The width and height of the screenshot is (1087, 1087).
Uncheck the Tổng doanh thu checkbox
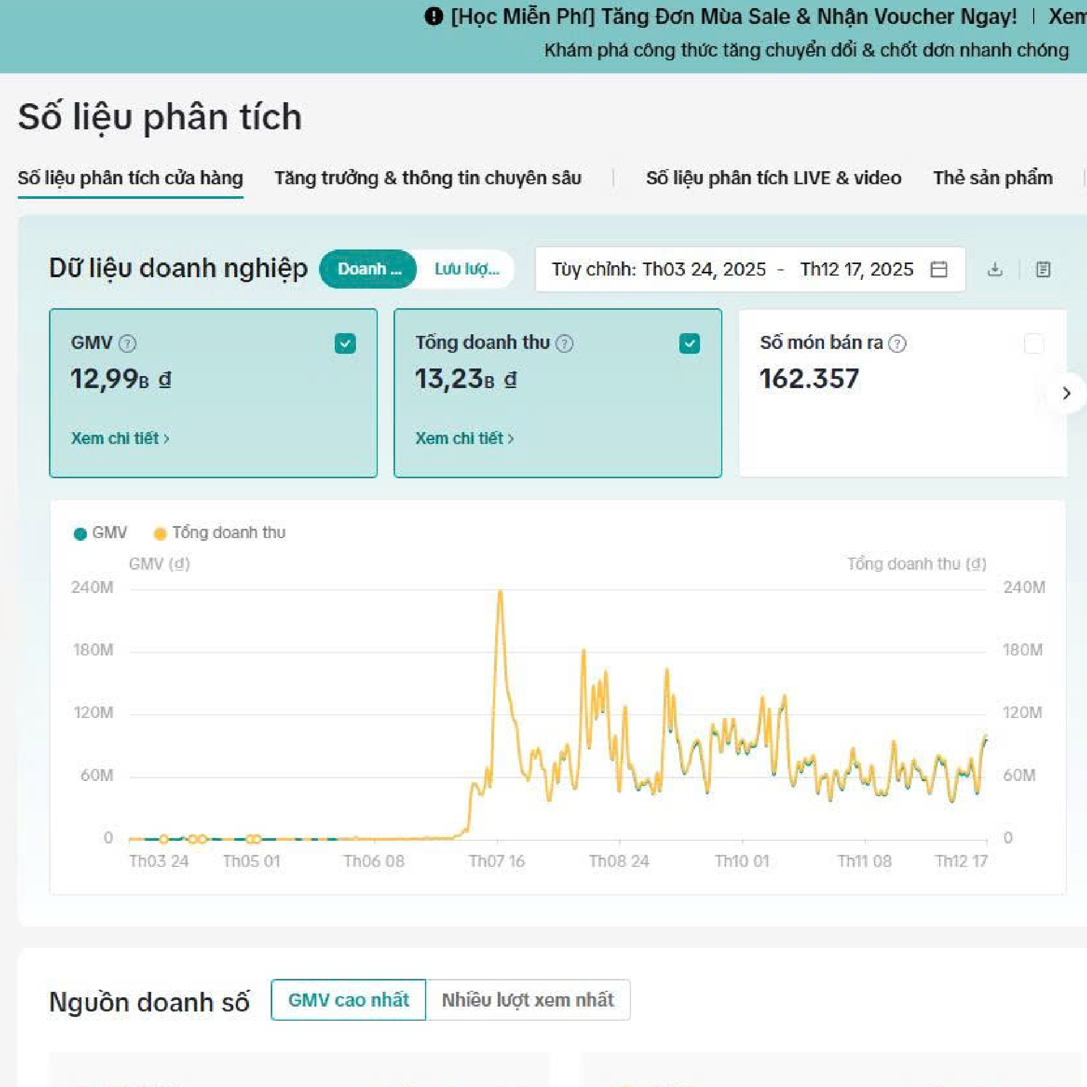point(689,343)
